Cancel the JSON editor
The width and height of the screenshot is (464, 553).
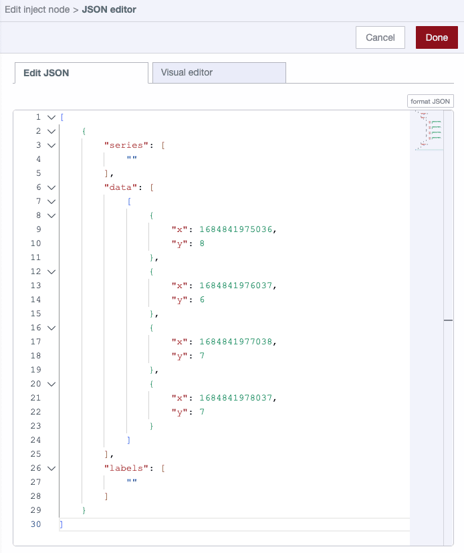pos(380,37)
